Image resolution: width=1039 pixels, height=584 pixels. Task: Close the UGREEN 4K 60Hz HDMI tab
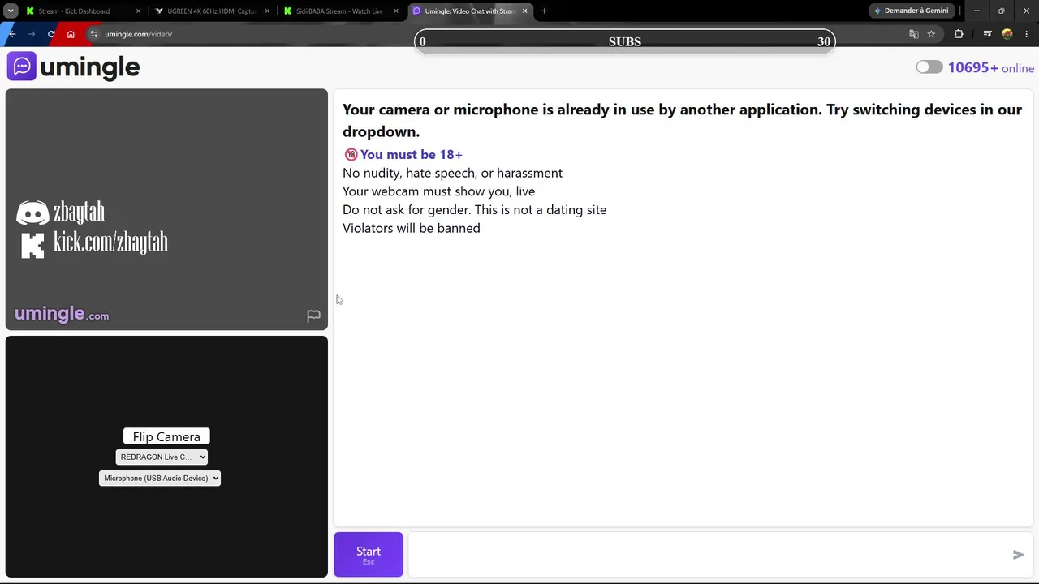[267, 11]
